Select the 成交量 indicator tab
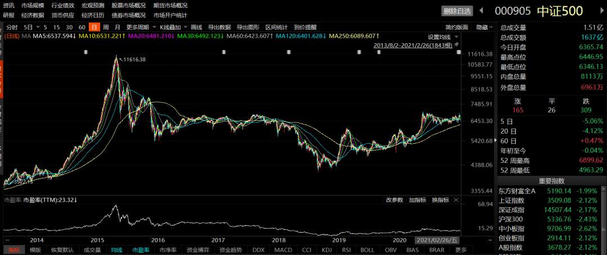Image resolution: width=607 pixels, height=255 pixels. click(92, 250)
